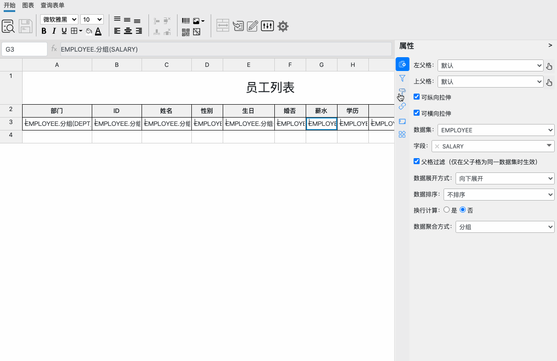The width and height of the screenshot is (557, 361).
Task: Select cell A3 with EMPLOYEE.分组(DEPT
Action: 57,124
